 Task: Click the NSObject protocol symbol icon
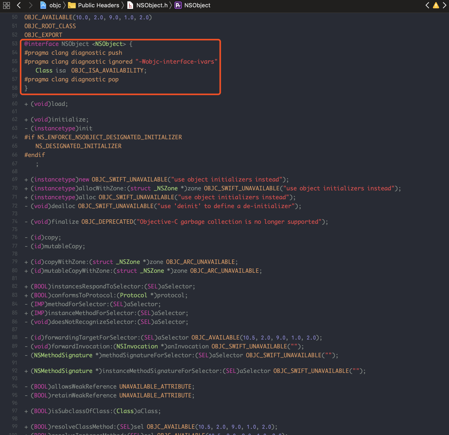coord(178,5)
